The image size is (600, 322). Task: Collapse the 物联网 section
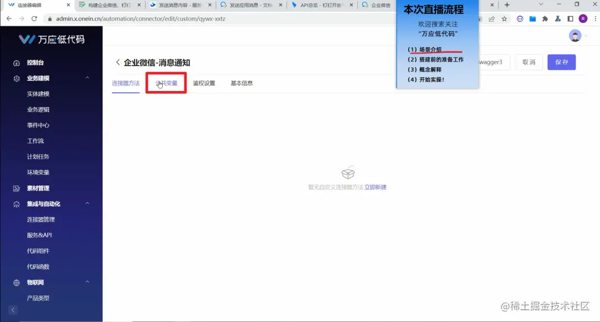pos(87,282)
